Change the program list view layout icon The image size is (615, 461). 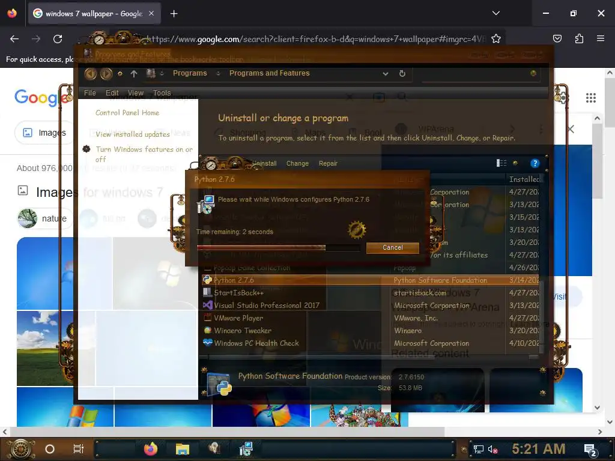pos(501,163)
